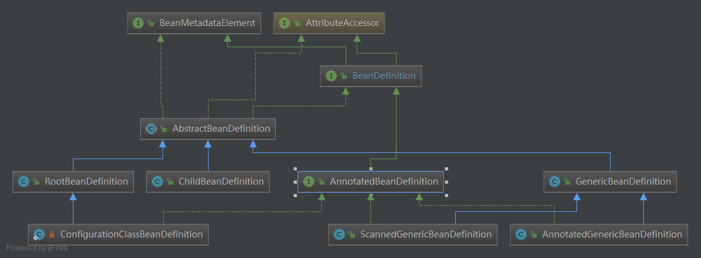Screen dimensions: 701x258
Task: Click the class icon on ChildBeanDefinition node
Action: 158,182
